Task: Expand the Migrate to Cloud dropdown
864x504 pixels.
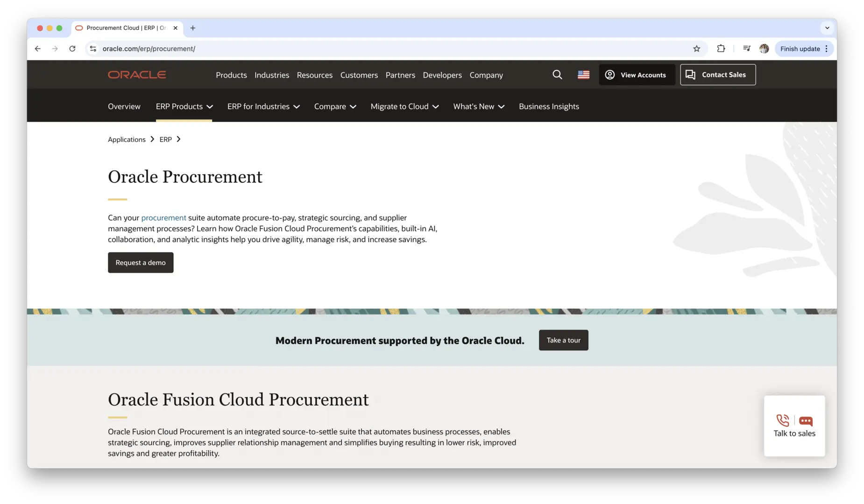Action: coord(404,106)
